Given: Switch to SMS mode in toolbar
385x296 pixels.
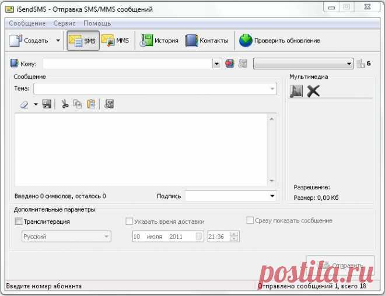Looking at the screenshot, I should [x=83, y=41].
